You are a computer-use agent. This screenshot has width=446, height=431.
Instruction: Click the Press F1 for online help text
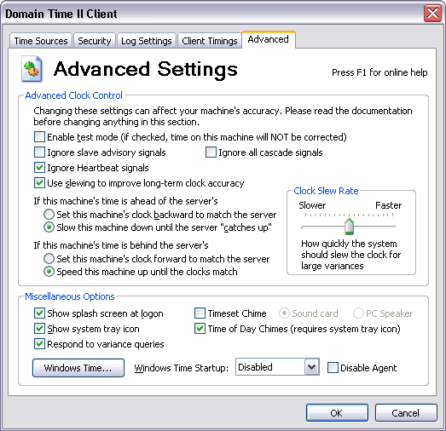(379, 72)
